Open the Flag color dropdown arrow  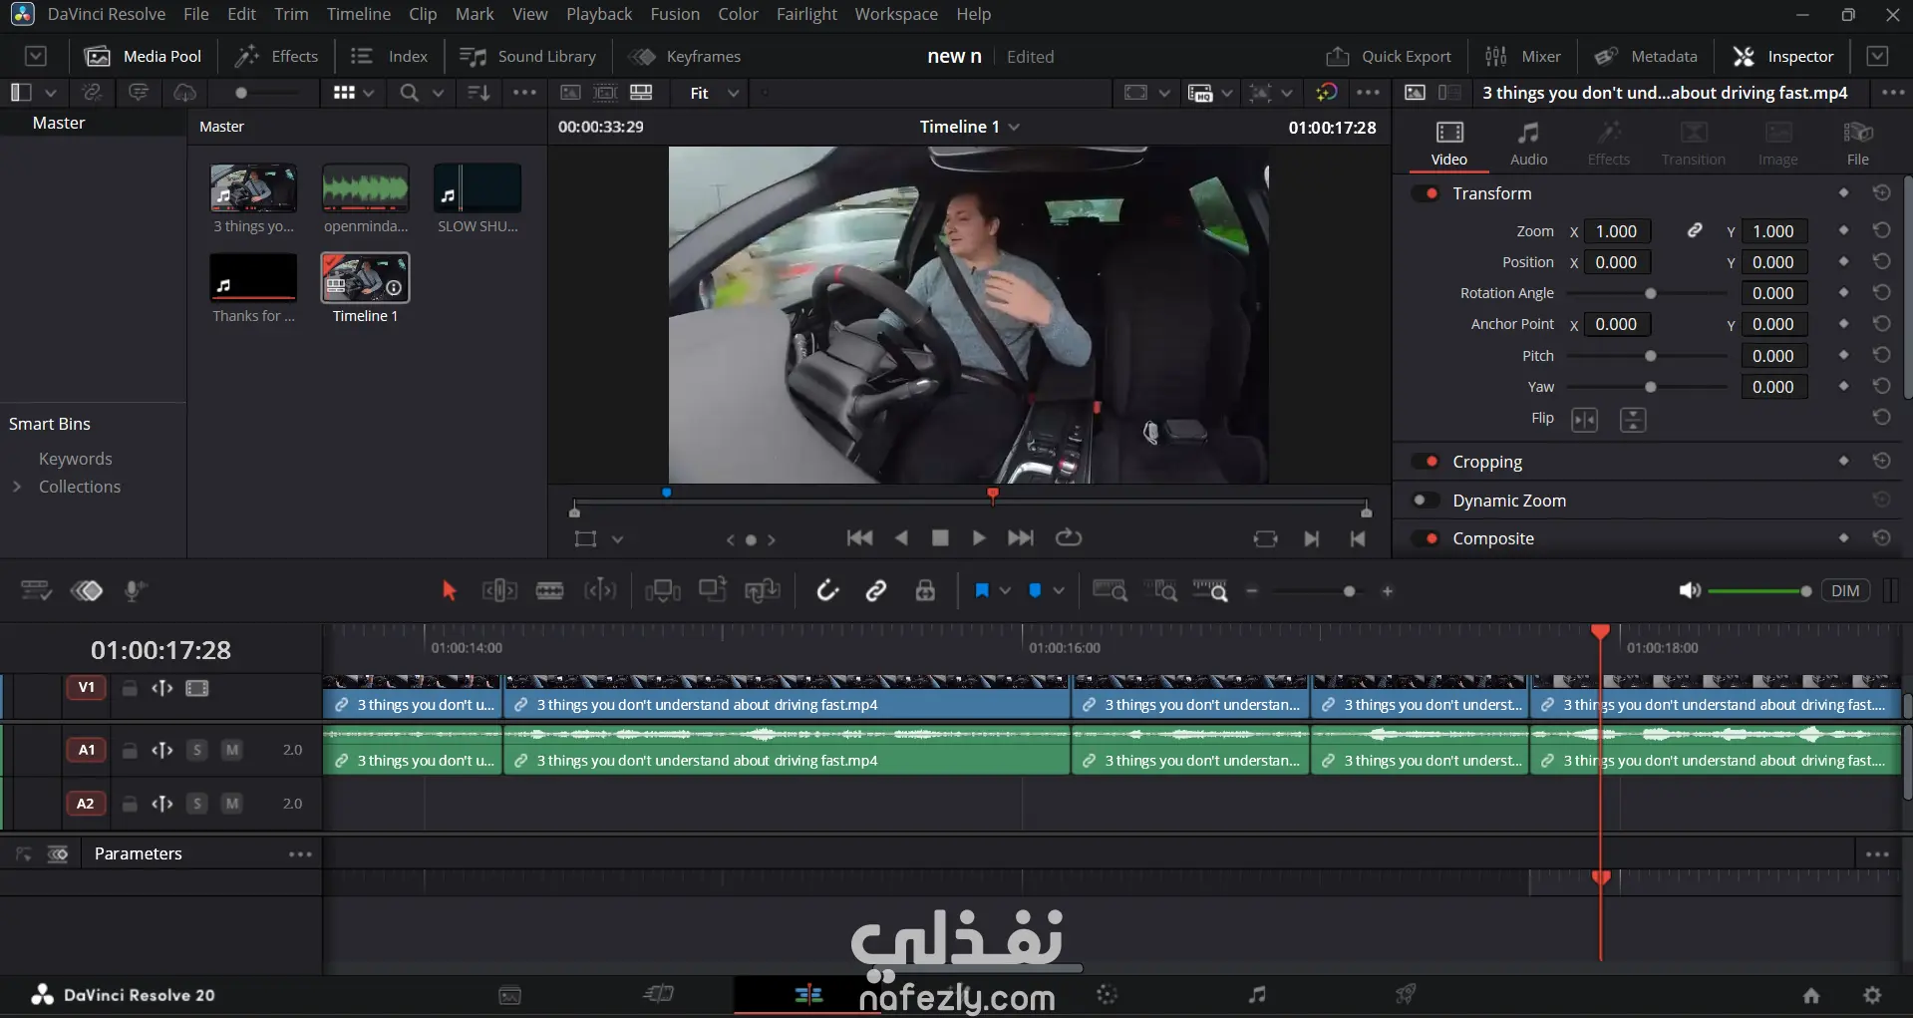[1005, 591]
